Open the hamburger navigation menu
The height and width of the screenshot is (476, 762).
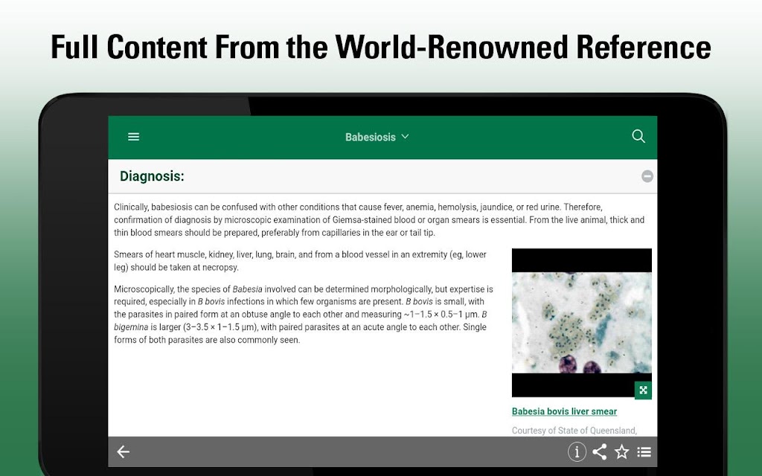click(134, 137)
